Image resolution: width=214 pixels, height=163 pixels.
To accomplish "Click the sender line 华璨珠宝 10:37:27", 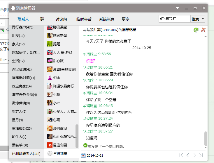I will pyautogui.click(x=98, y=131).
